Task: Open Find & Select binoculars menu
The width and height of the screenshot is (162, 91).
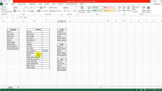Action: pos(148,10)
